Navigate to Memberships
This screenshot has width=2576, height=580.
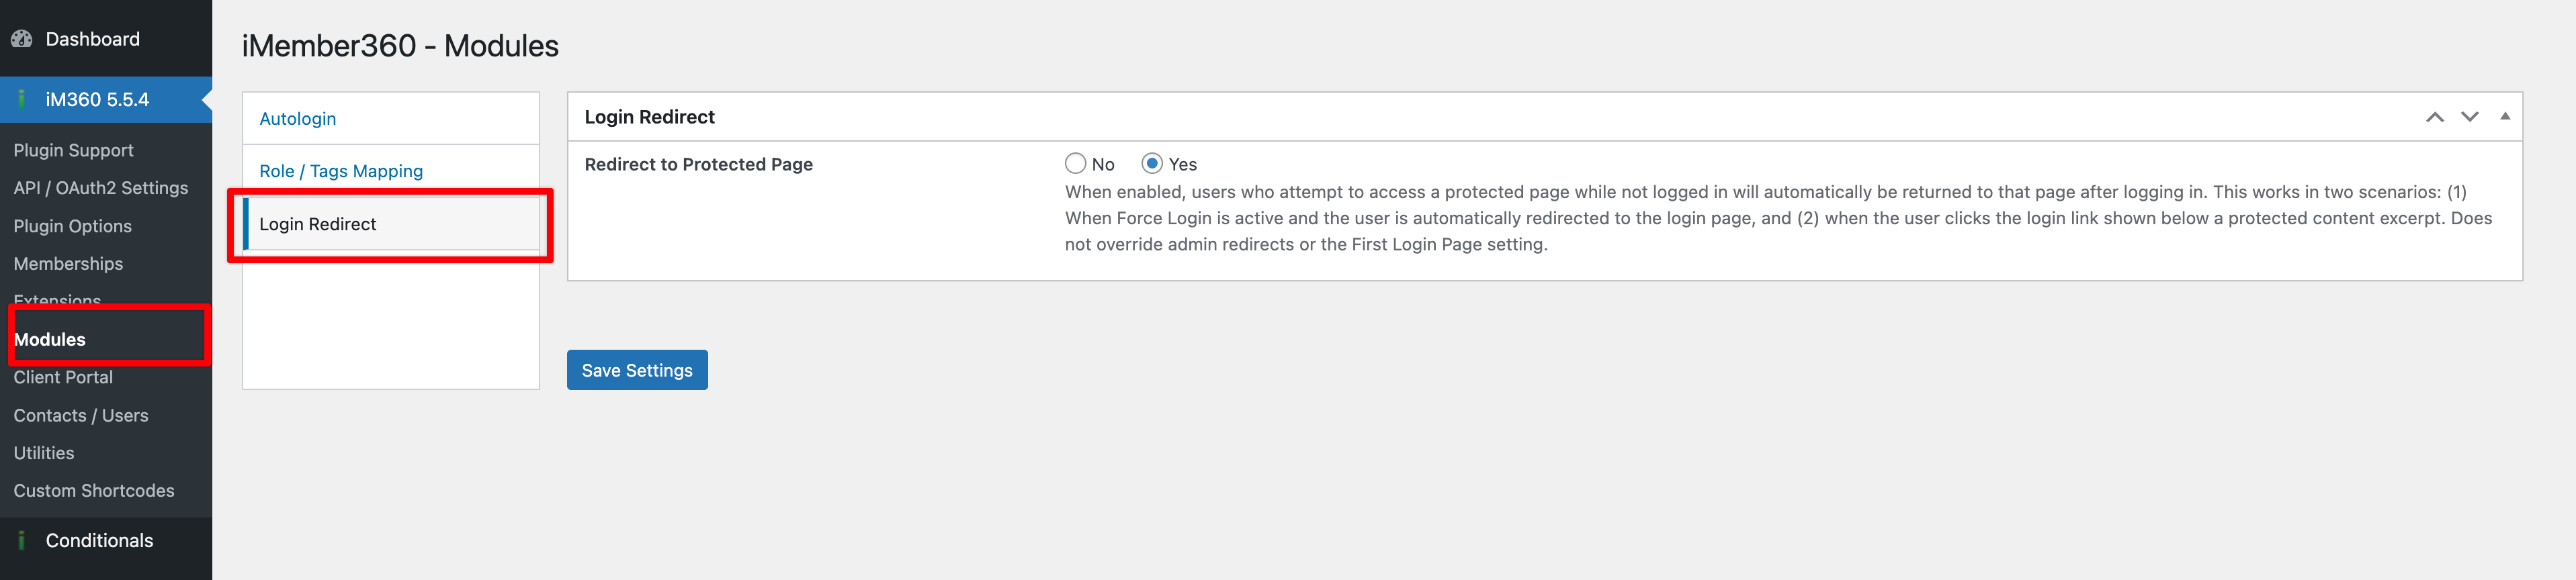(68, 264)
